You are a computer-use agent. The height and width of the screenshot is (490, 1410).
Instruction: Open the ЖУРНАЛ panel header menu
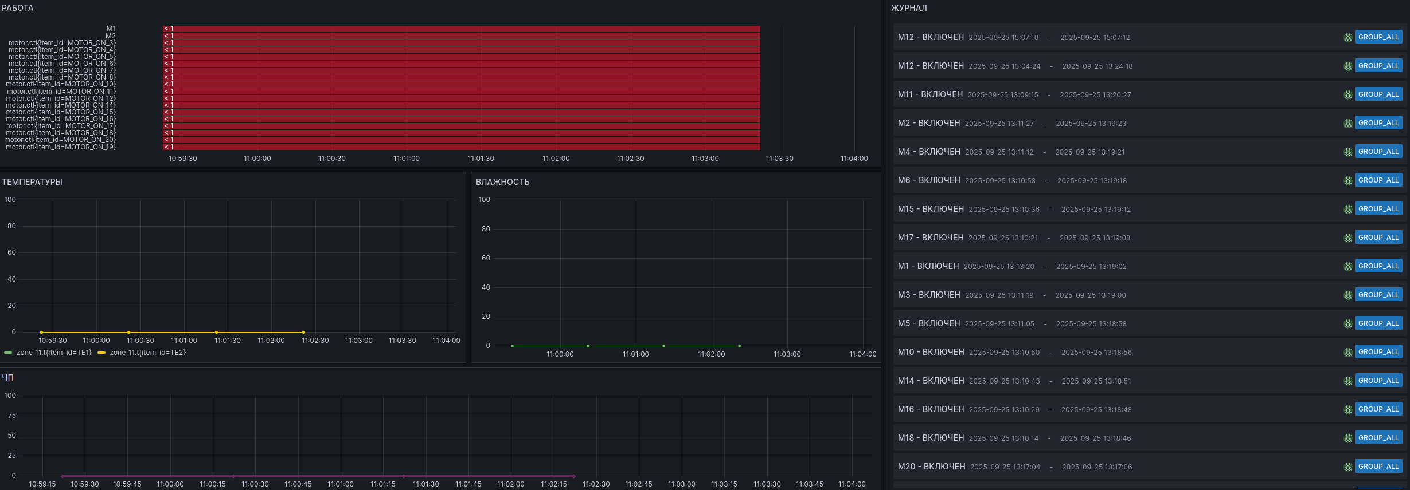(909, 8)
